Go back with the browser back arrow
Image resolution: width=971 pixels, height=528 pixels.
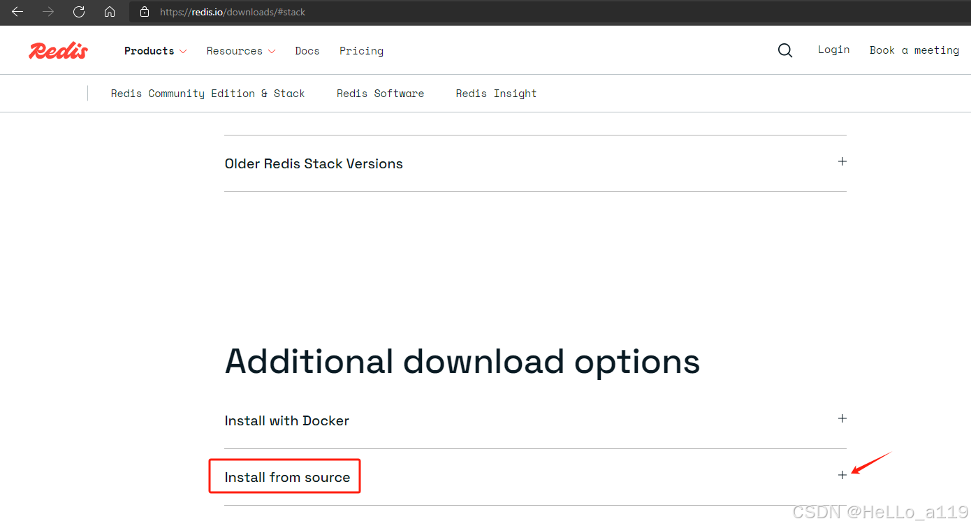(17, 12)
